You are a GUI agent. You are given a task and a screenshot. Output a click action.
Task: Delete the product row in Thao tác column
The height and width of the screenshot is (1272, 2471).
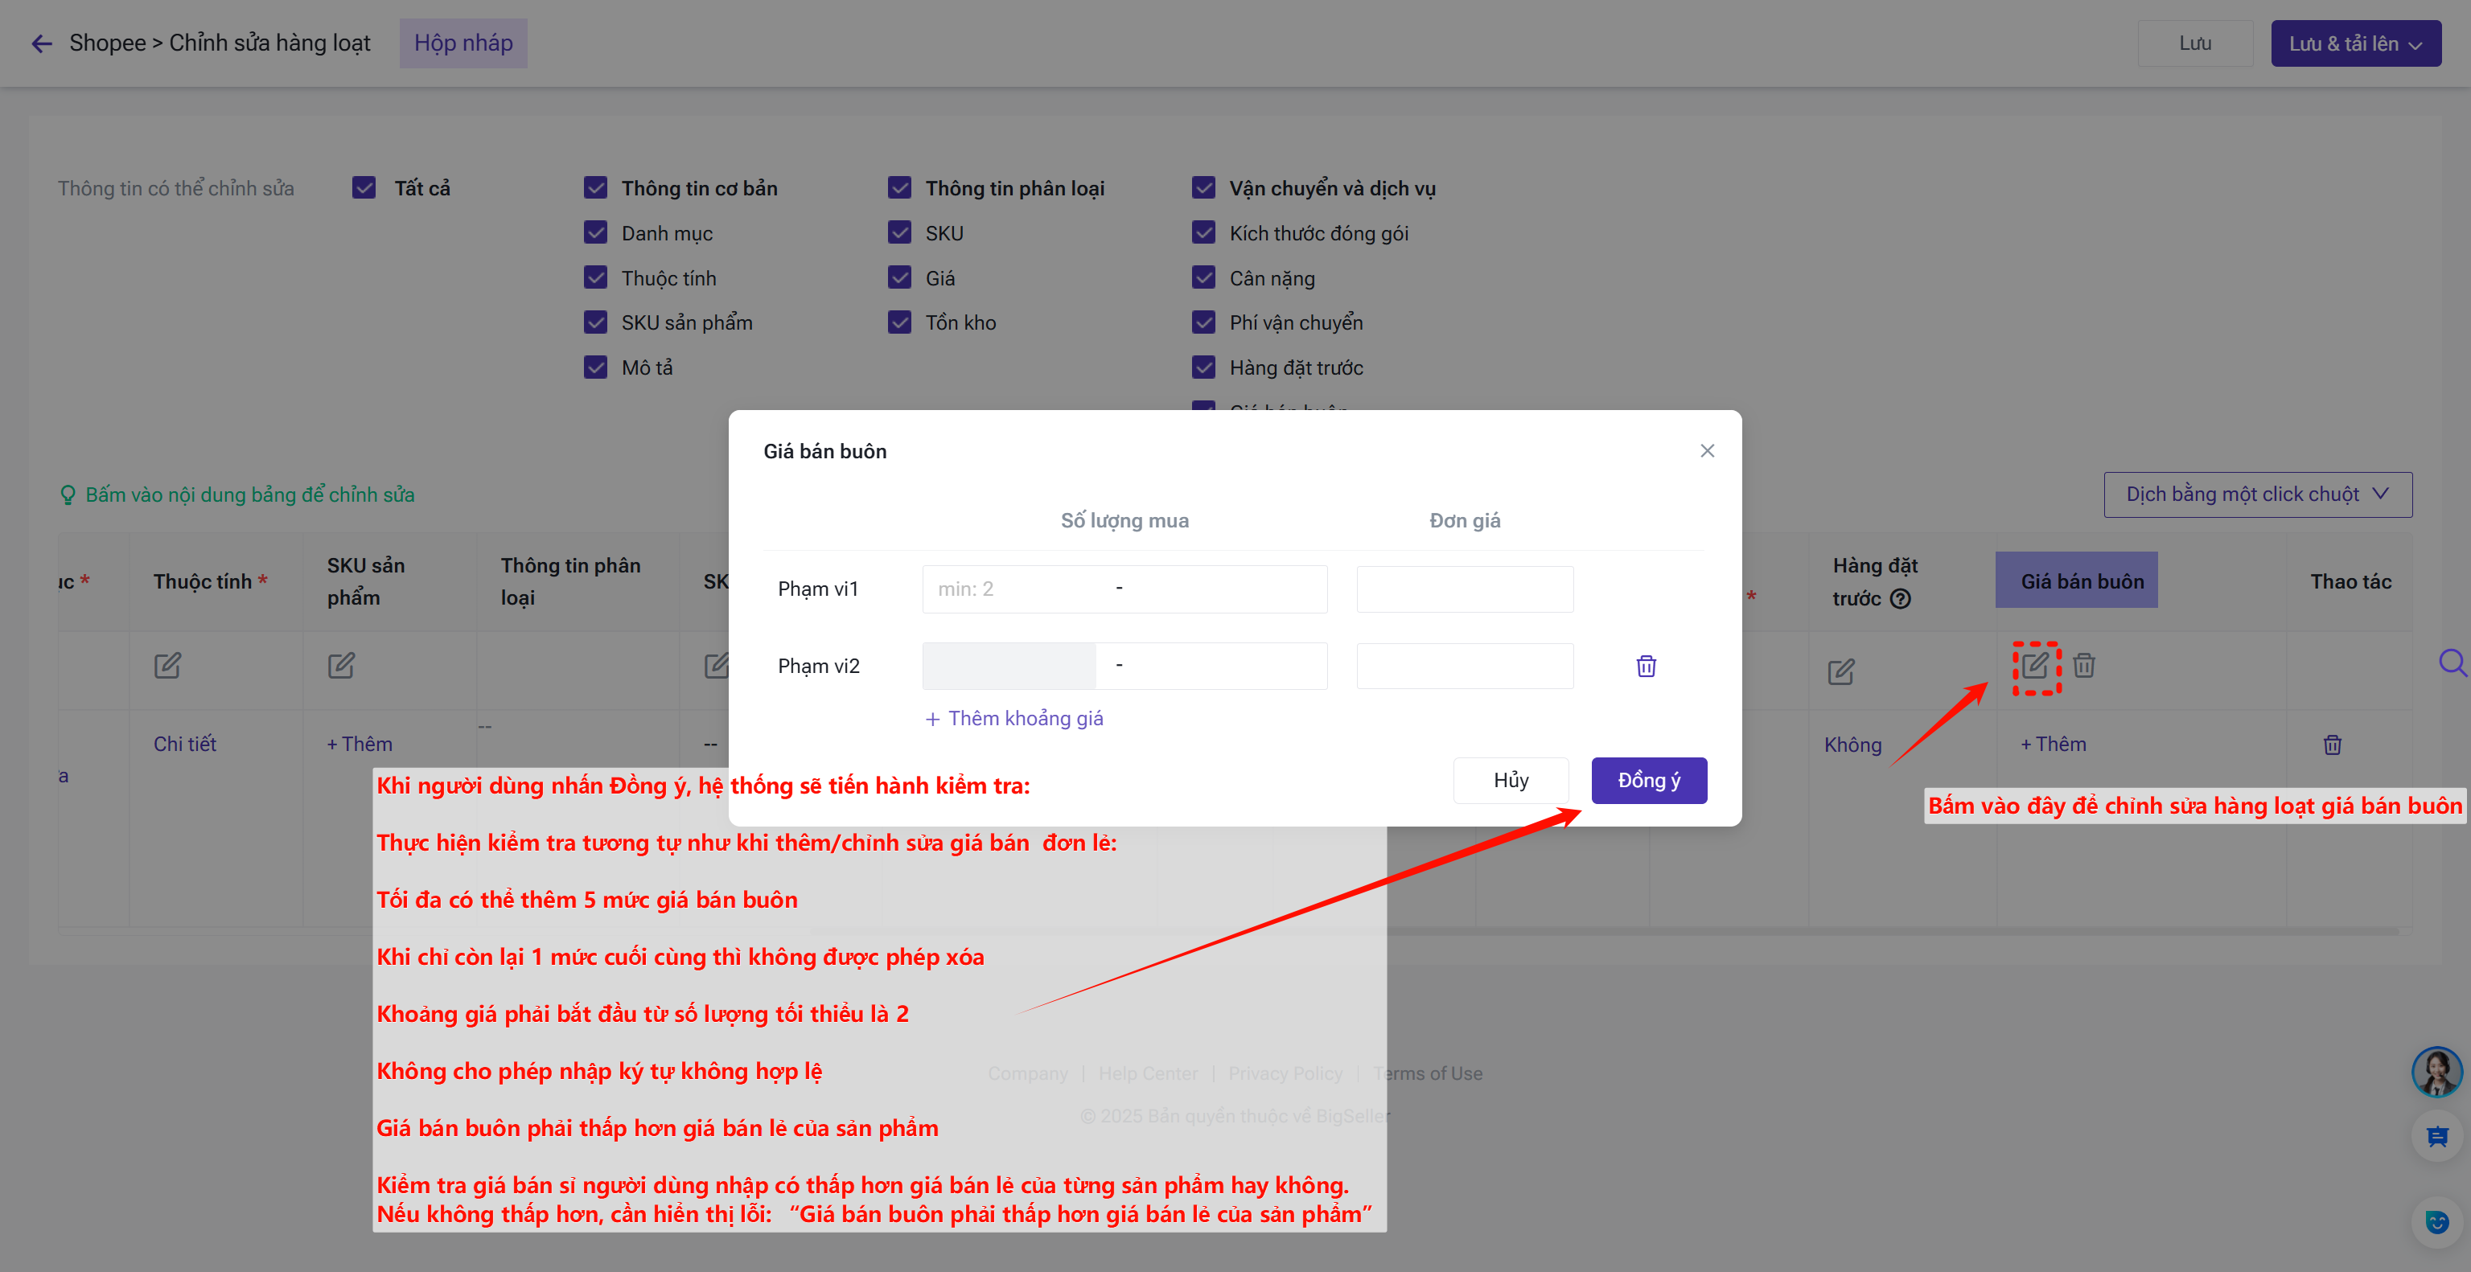[2332, 745]
